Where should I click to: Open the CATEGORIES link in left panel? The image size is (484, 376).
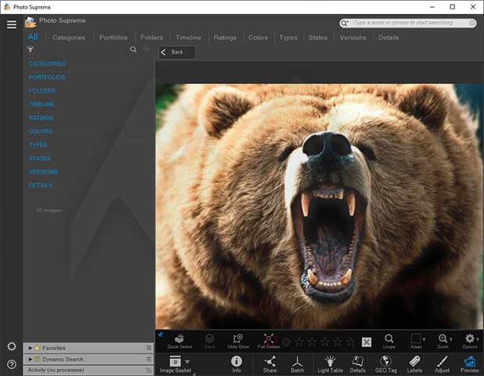pyautogui.click(x=47, y=64)
